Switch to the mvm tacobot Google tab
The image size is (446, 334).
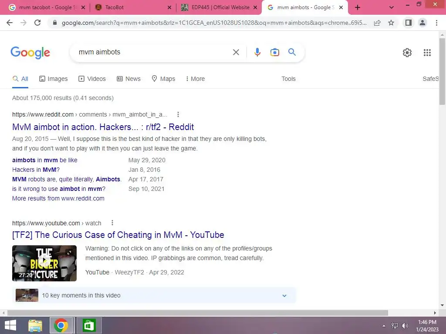(x=47, y=7)
